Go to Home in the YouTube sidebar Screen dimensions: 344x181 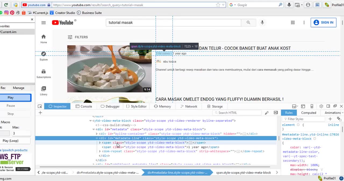tap(44, 39)
